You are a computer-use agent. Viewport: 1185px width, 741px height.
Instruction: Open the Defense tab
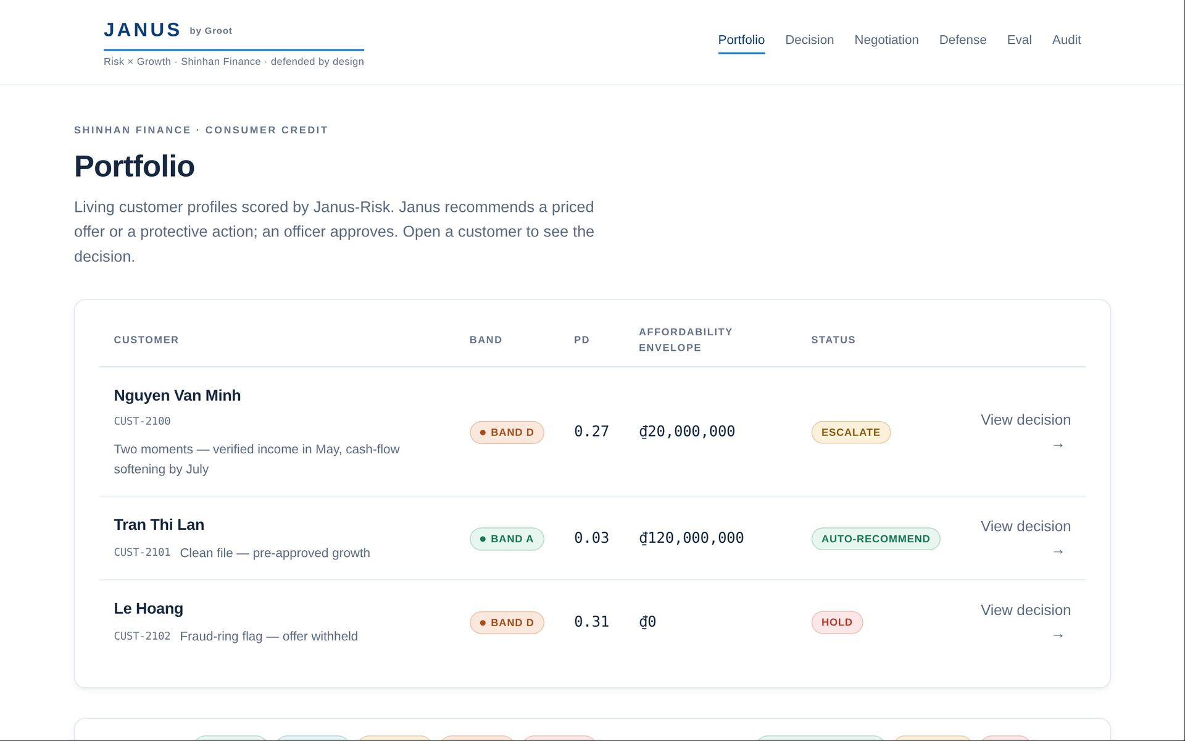coord(963,40)
